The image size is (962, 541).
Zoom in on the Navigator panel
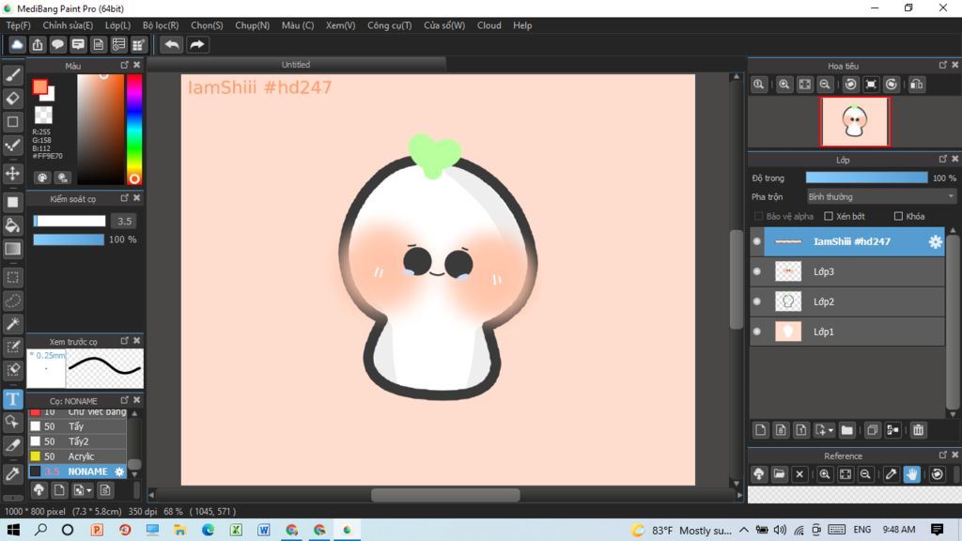[784, 85]
